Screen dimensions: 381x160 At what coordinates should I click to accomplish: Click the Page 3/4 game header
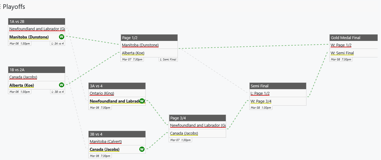point(197,118)
